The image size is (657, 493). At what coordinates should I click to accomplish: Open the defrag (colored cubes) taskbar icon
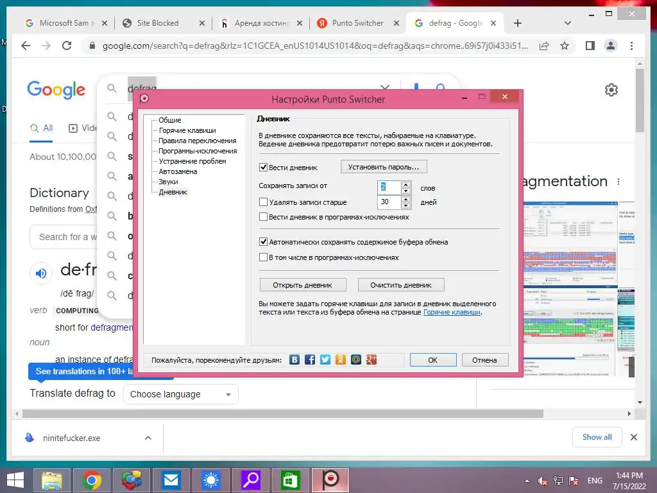click(x=132, y=480)
